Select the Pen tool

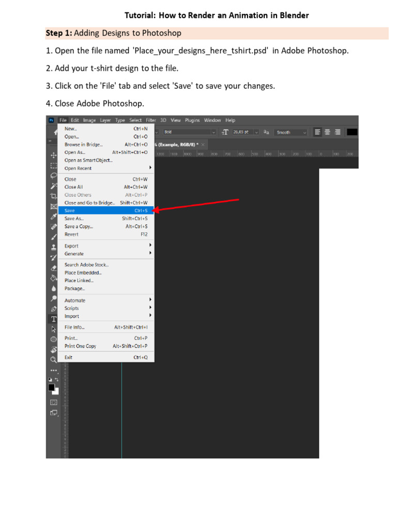click(x=53, y=309)
